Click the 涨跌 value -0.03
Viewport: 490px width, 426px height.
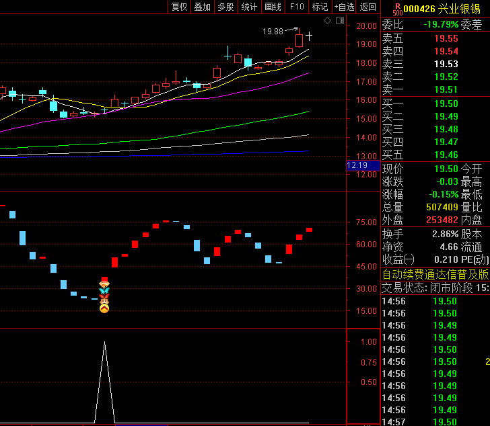pyautogui.click(x=447, y=182)
